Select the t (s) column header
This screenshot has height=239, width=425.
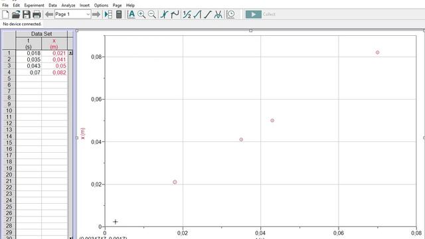[29, 44]
